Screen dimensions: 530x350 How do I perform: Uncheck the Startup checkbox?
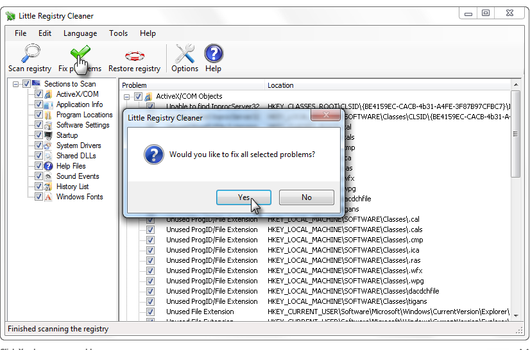(x=38, y=135)
